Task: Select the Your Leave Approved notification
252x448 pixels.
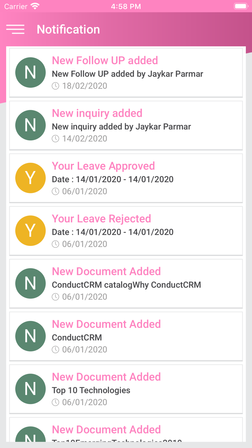Action: pyautogui.click(x=126, y=178)
